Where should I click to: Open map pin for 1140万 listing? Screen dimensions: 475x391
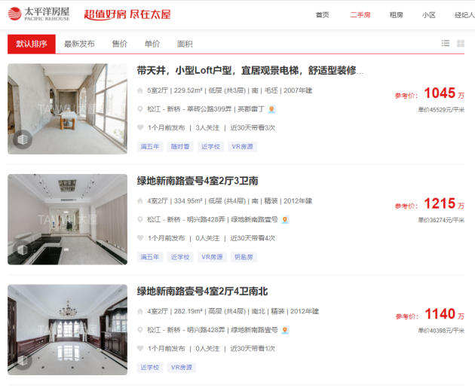(x=285, y=330)
